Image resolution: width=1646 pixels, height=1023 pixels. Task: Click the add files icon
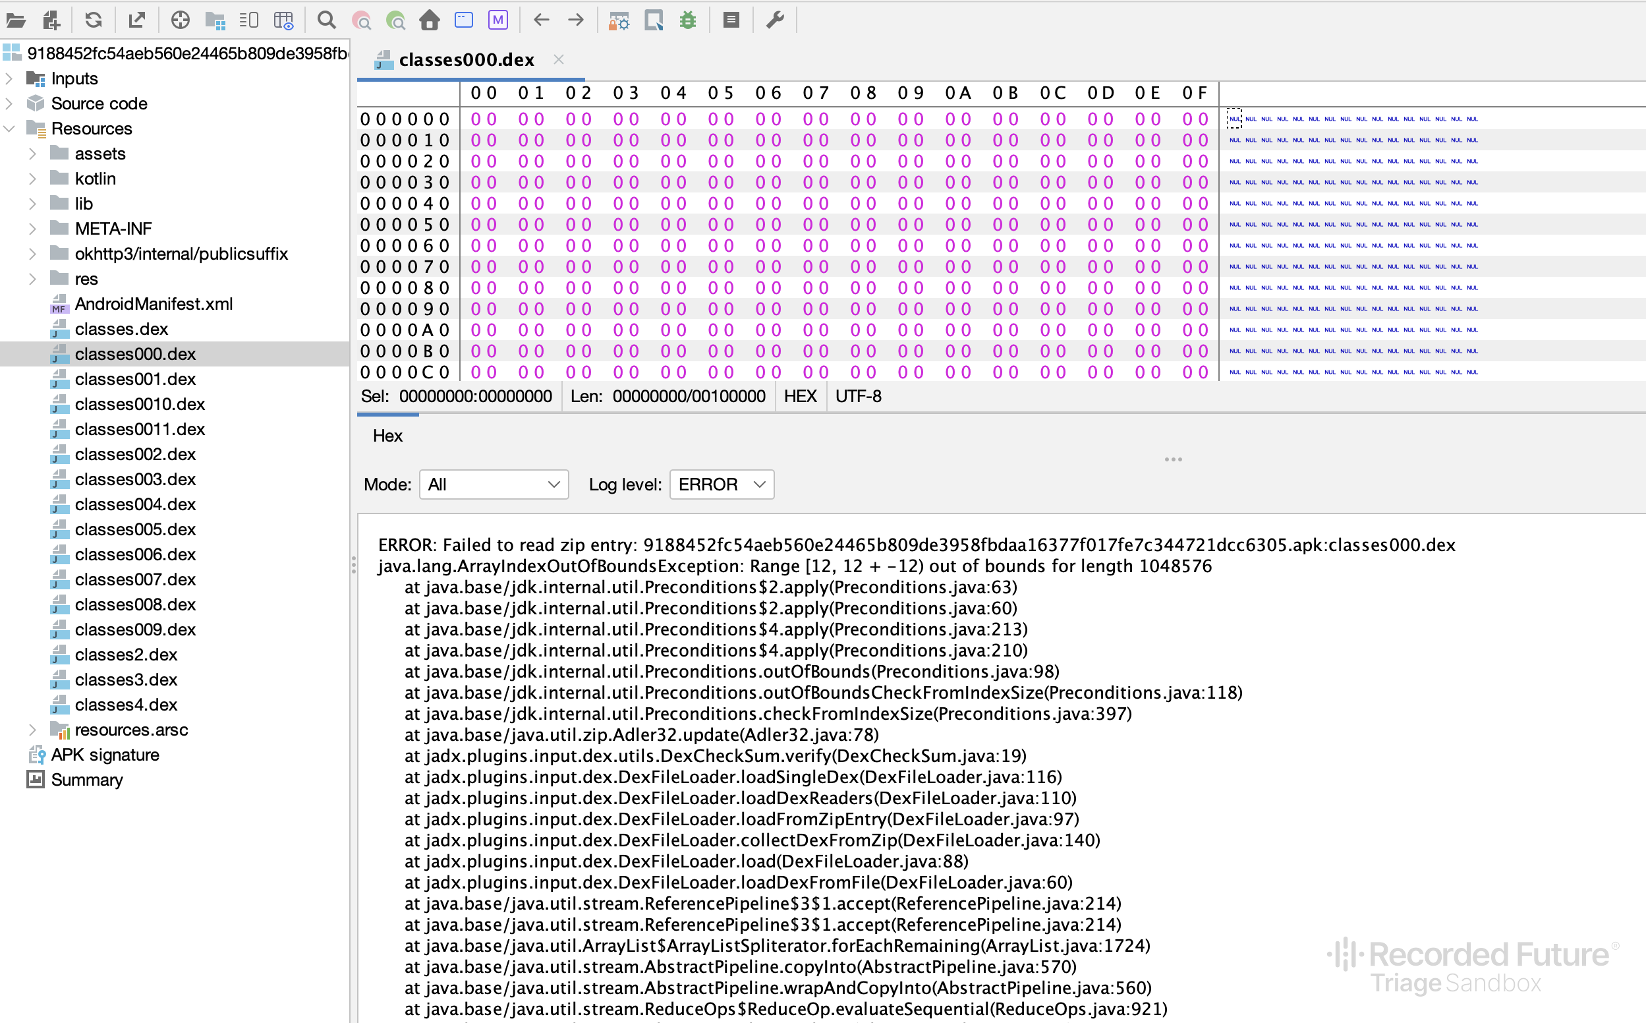[x=51, y=20]
